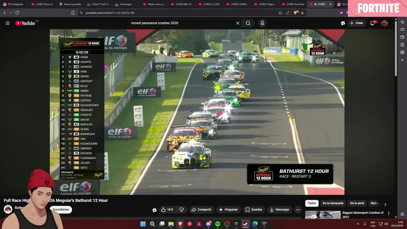This screenshot has width=407, height=229.
Task: Open the account avatar menu
Action: [x=384, y=23]
